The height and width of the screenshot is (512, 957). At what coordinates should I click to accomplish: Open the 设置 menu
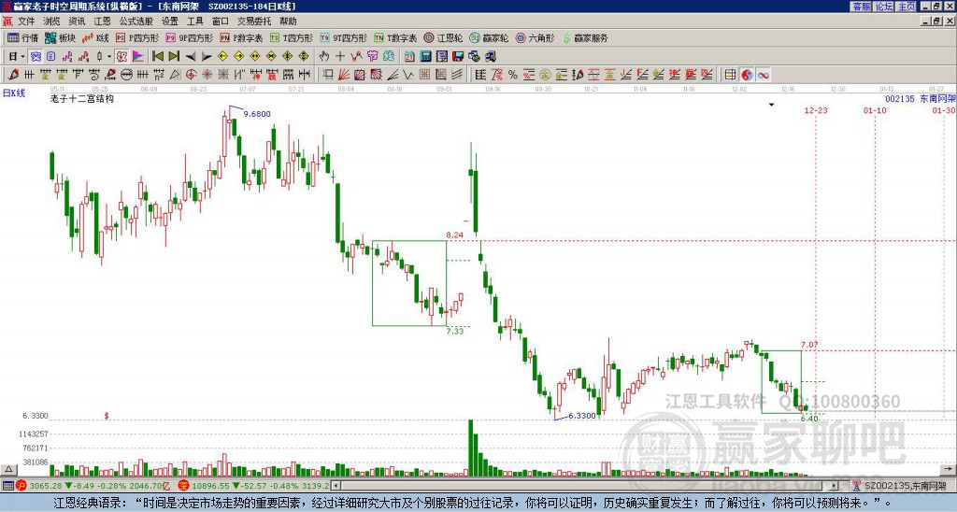pyautogui.click(x=170, y=21)
